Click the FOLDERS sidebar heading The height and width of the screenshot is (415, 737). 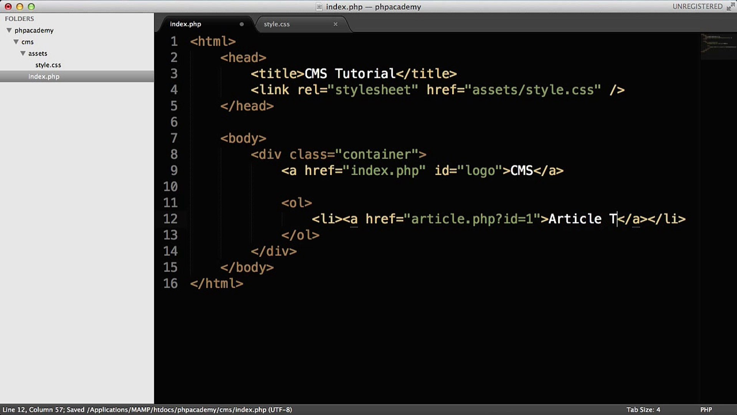(x=19, y=18)
